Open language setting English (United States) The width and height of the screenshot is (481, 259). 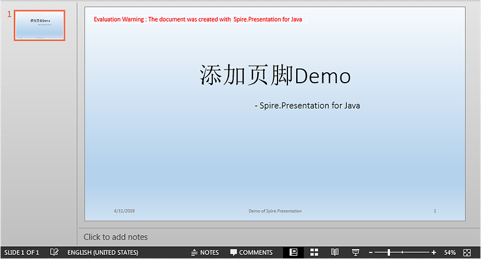(103, 253)
